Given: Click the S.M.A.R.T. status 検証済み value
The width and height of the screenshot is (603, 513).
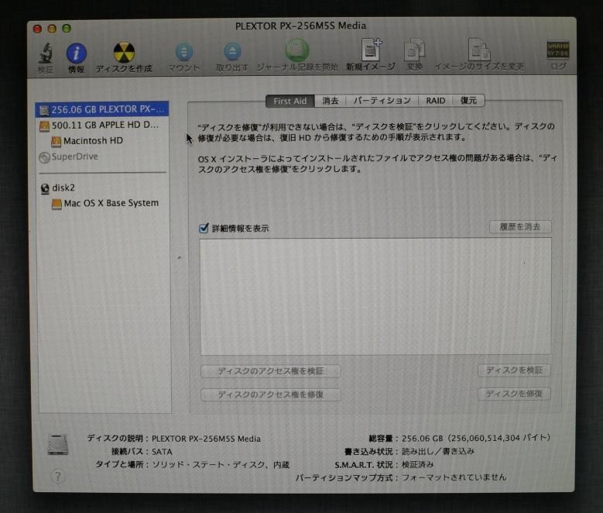Looking at the screenshot, I should (x=418, y=465).
